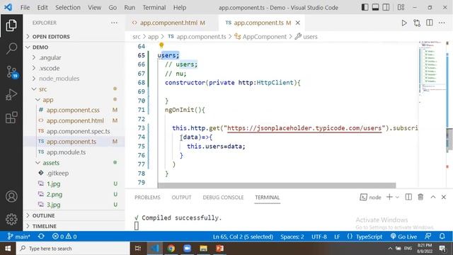Open the Manage gear icon
The width and height of the screenshot is (453, 255).
[11, 219]
